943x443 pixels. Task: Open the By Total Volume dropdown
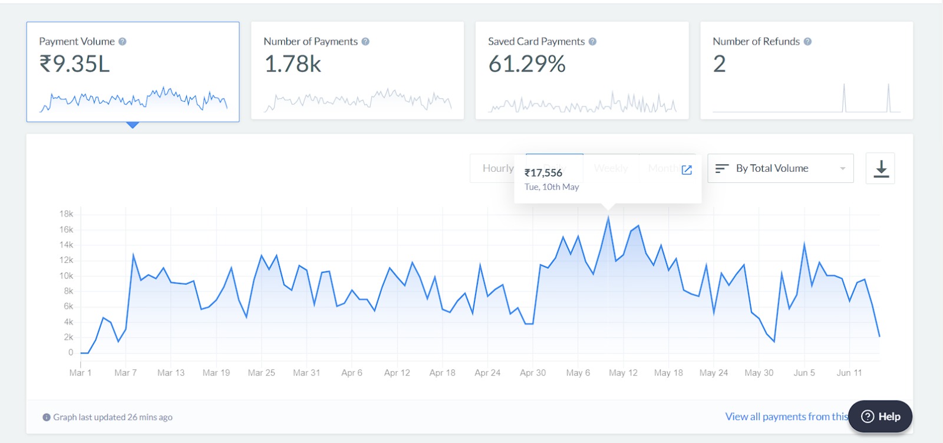780,168
